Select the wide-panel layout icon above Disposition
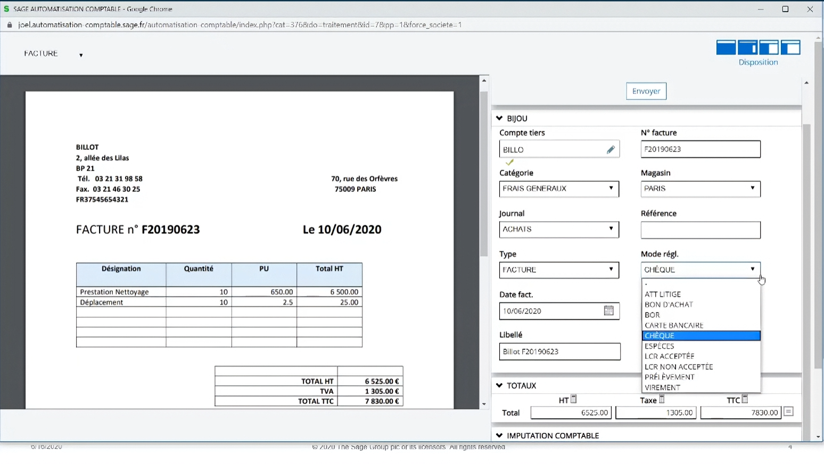 pos(790,48)
